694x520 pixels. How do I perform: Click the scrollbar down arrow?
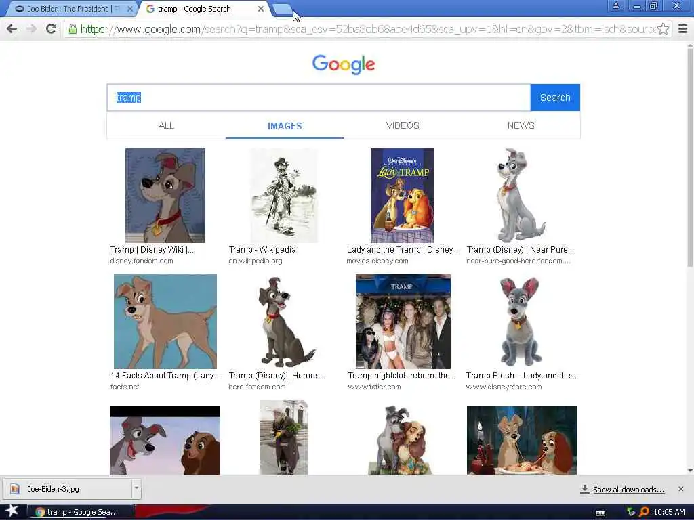[690, 471]
